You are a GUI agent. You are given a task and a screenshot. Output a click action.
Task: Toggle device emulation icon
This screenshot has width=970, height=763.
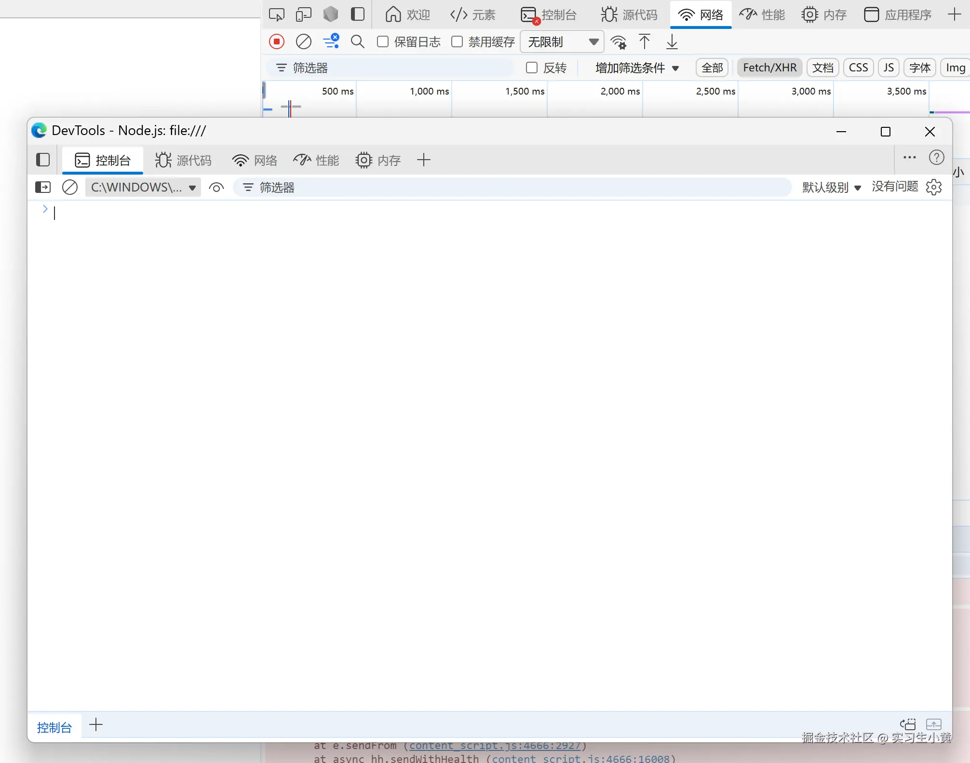click(303, 14)
